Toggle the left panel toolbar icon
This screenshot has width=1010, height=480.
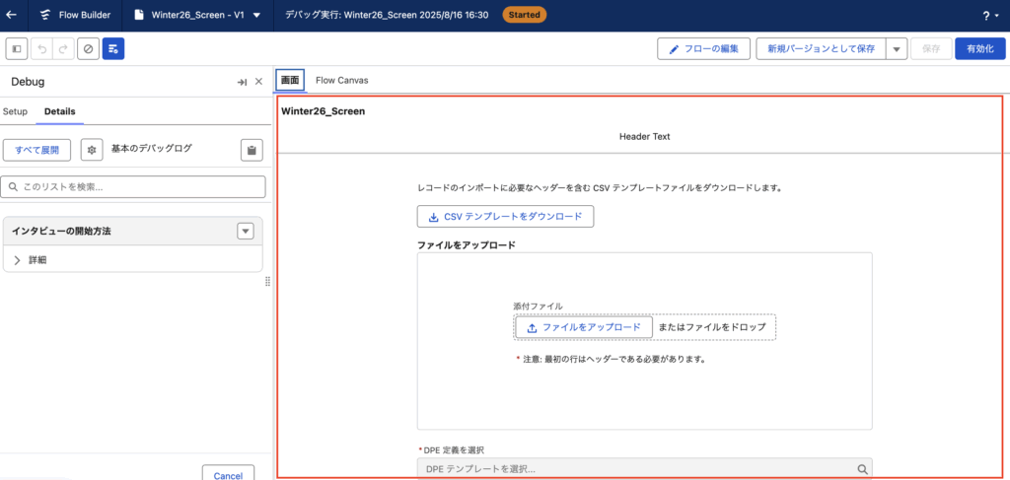coord(17,48)
